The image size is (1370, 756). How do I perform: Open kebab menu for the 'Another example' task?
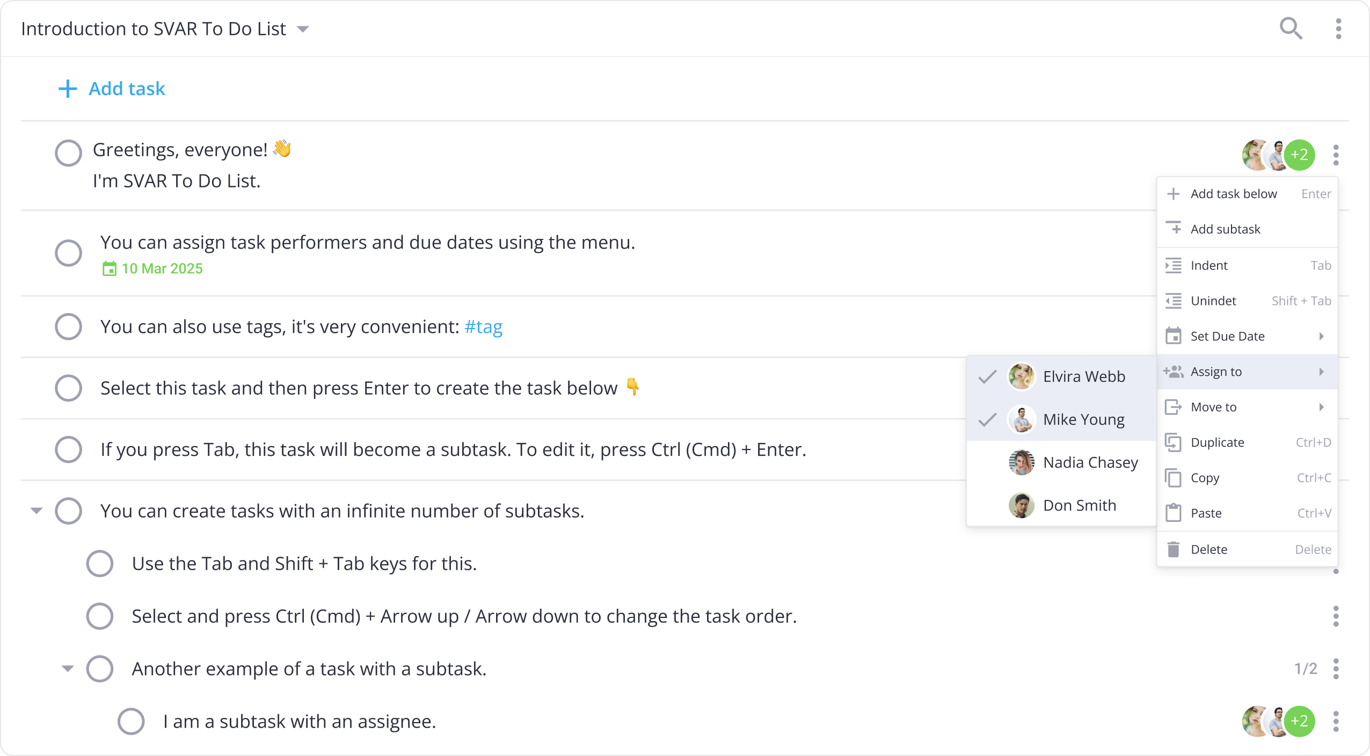pos(1336,668)
